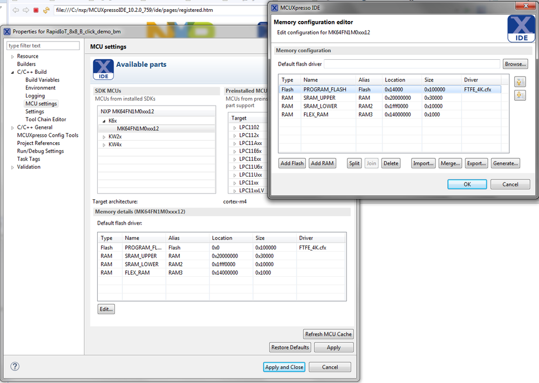Image resolution: width=539 pixels, height=383 pixels.
Task: Open help with the question mark icon
Action: (x=15, y=366)
